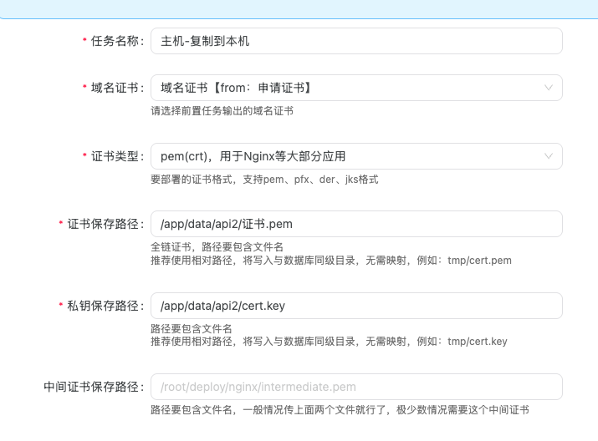Click the chevron arrow in 域名证书 field

(549, 88)
